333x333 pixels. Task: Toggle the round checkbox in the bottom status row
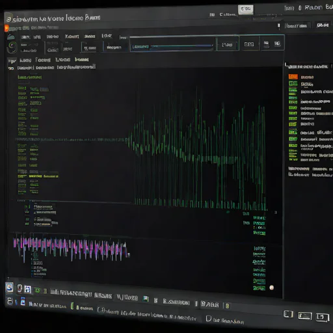tap(100, 310)
